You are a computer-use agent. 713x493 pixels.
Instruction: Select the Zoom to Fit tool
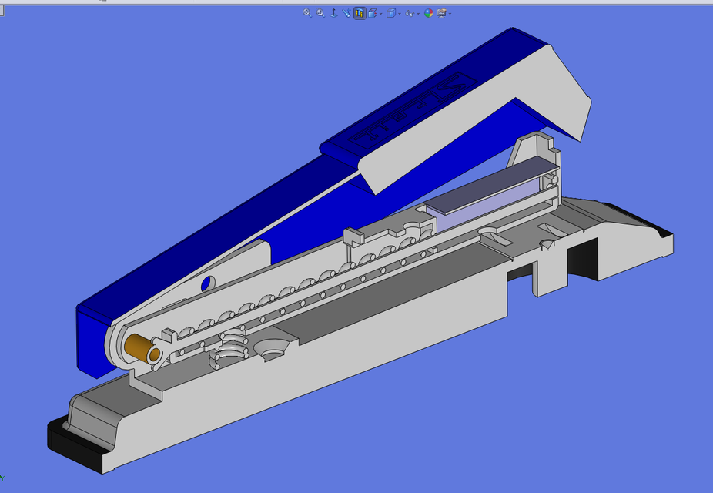306,12
